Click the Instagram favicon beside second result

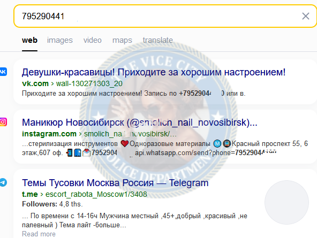[x=3, y=122]
